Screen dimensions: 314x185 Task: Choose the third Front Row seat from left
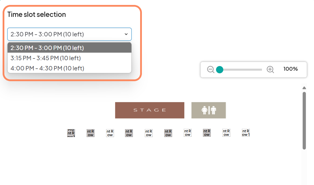tap(110, 133)
